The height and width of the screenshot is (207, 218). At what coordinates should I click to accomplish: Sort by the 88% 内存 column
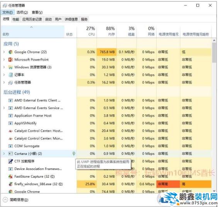[107, 32]
